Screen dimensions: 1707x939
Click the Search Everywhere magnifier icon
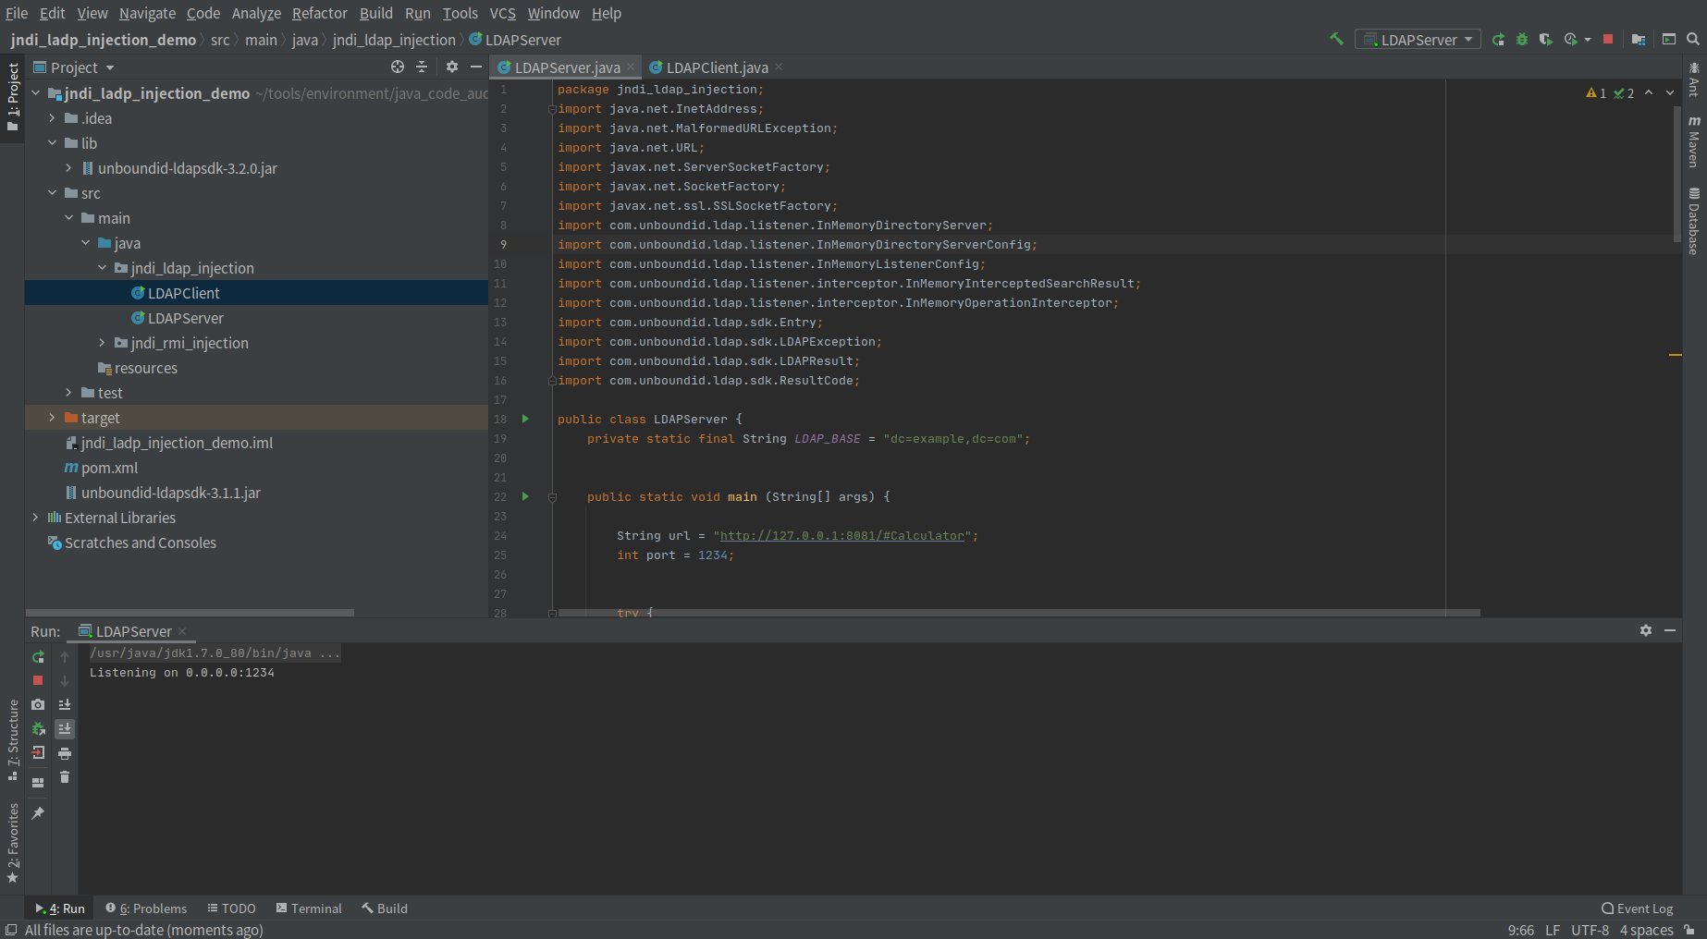[1693, 39]
